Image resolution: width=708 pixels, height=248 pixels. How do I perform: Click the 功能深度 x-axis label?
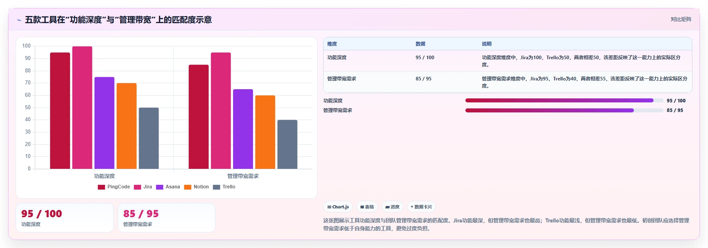click(105, 176)
